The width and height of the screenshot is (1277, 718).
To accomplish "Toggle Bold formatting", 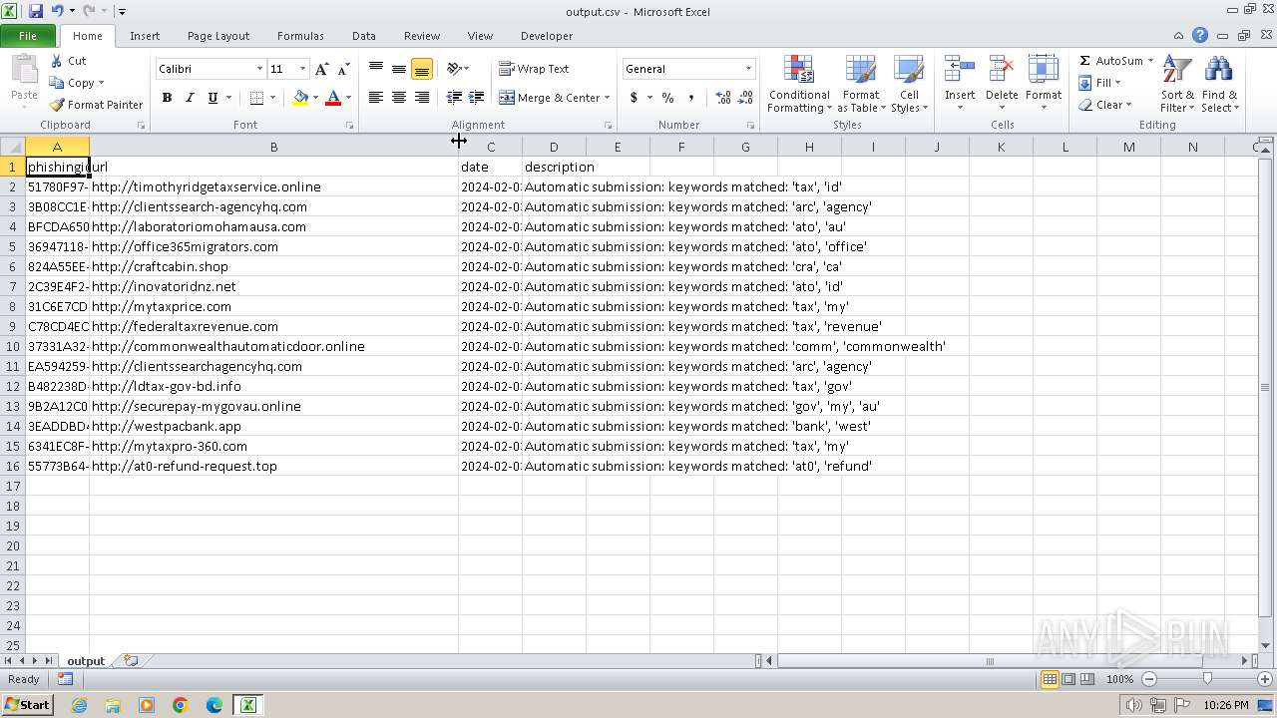I will (167, 98).
